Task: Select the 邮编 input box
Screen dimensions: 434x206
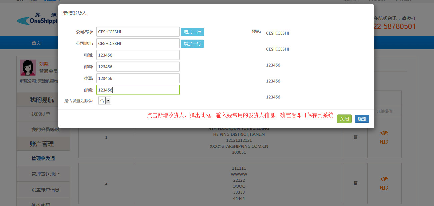Action: [138, 90]
